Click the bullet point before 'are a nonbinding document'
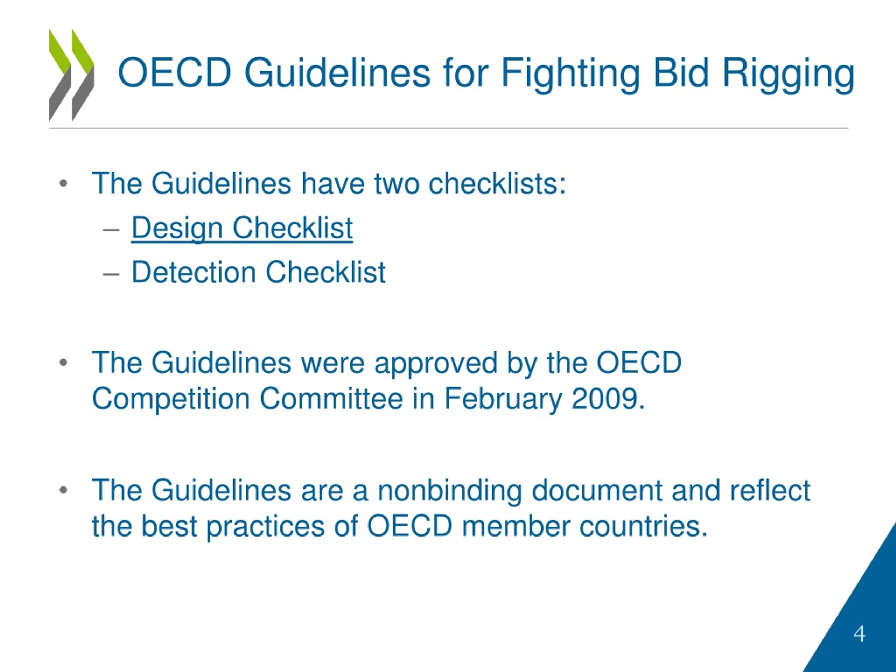This screenshot has width=896, height=672. (x=63, y=491)
